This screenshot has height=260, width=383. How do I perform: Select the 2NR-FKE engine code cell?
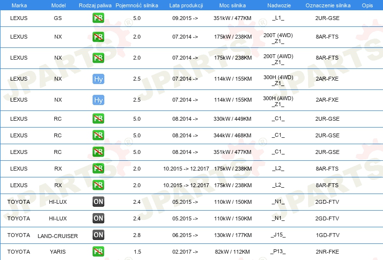(x=327, y=252)
